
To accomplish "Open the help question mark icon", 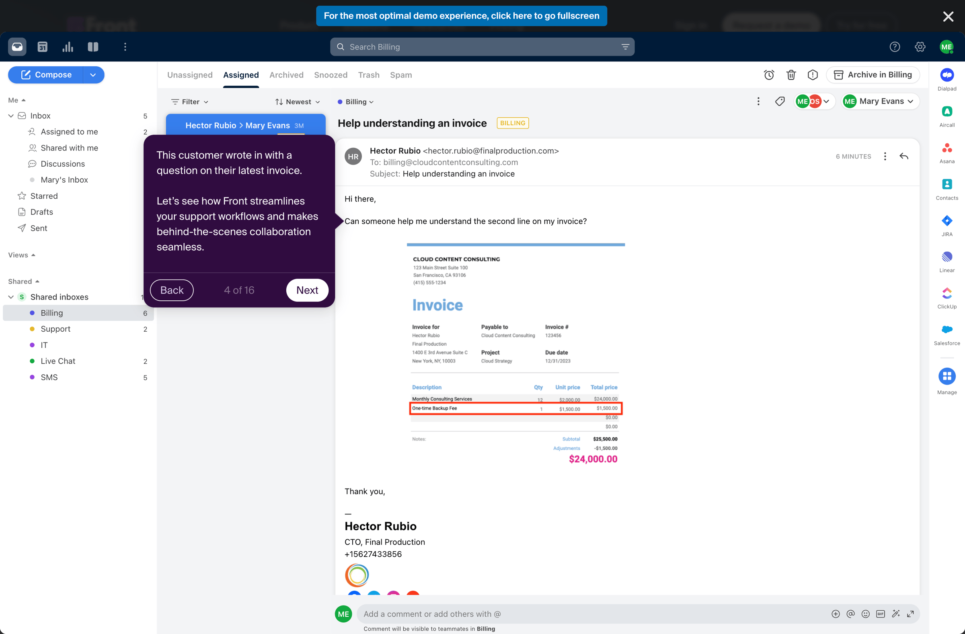I will [895, 47].
